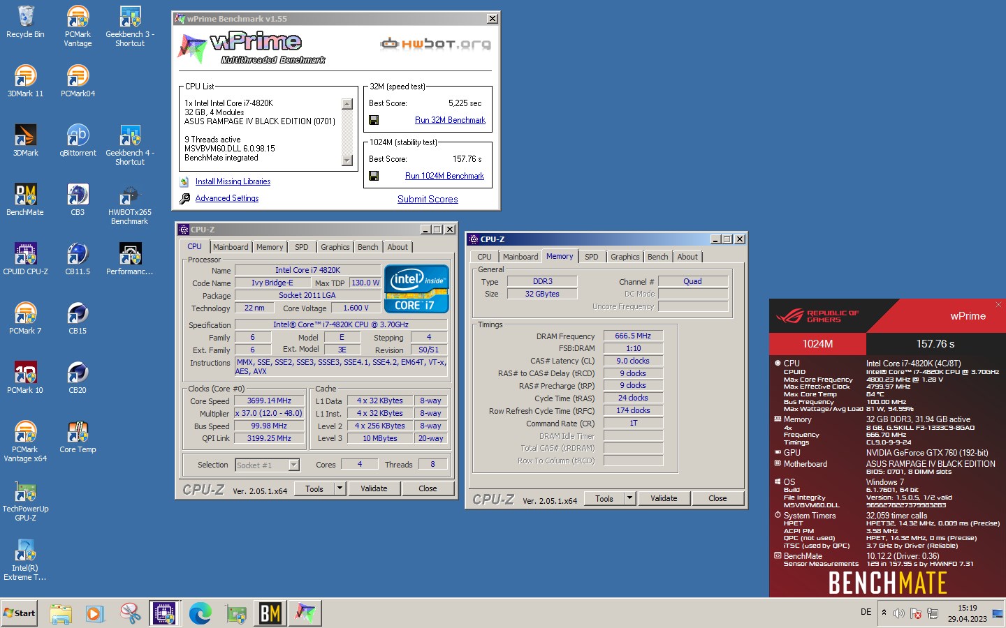The image size is (1006, 628).
Task: Open the PCMark 10 desktop icon
Action: click(25, 377)
